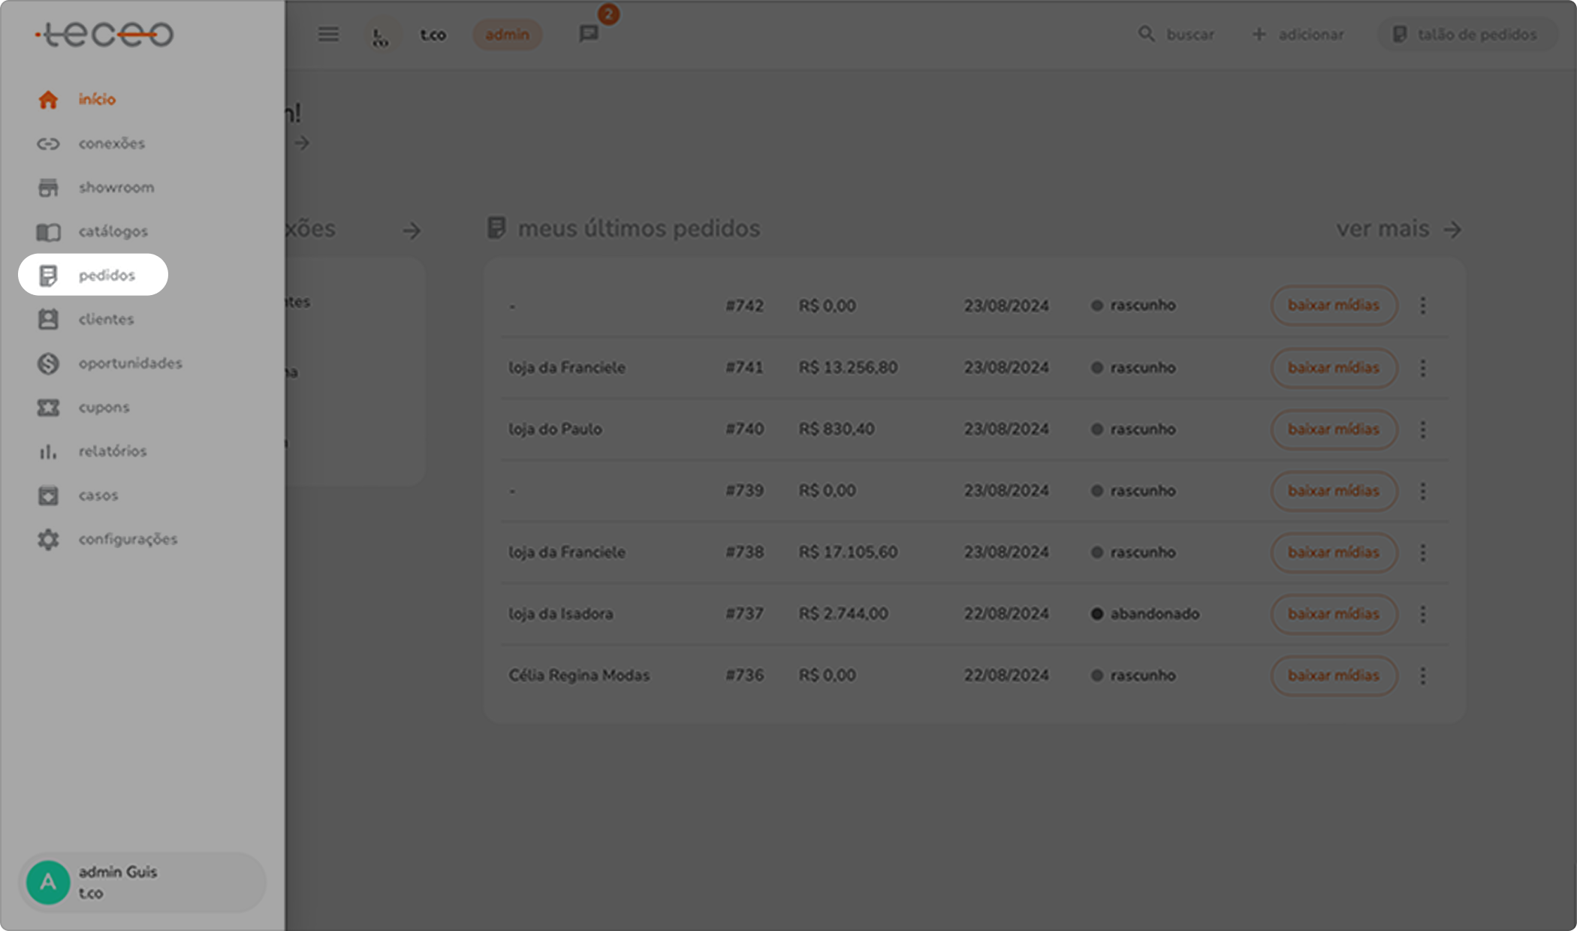Image resolution: width=1577 pixels, height=931 pixels.
Task: Select the showroom storefront icon
Action: tap(48, 188)
